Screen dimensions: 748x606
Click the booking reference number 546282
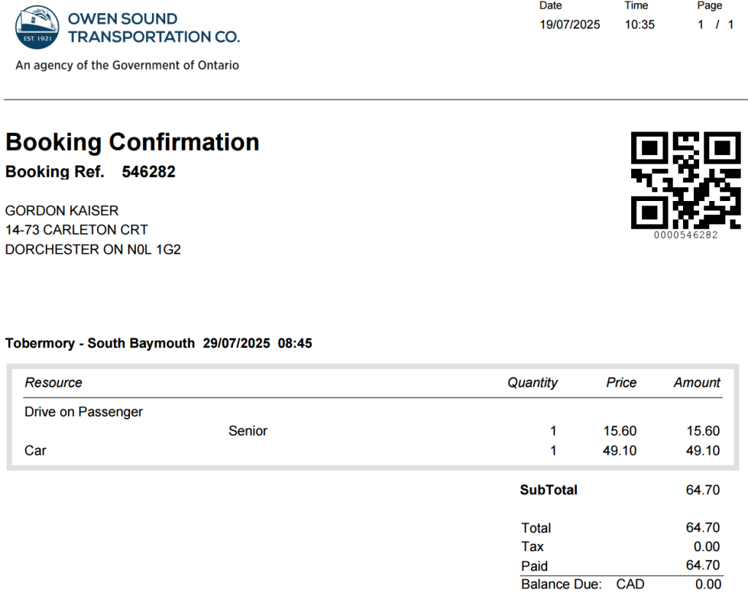click(148, 172)
